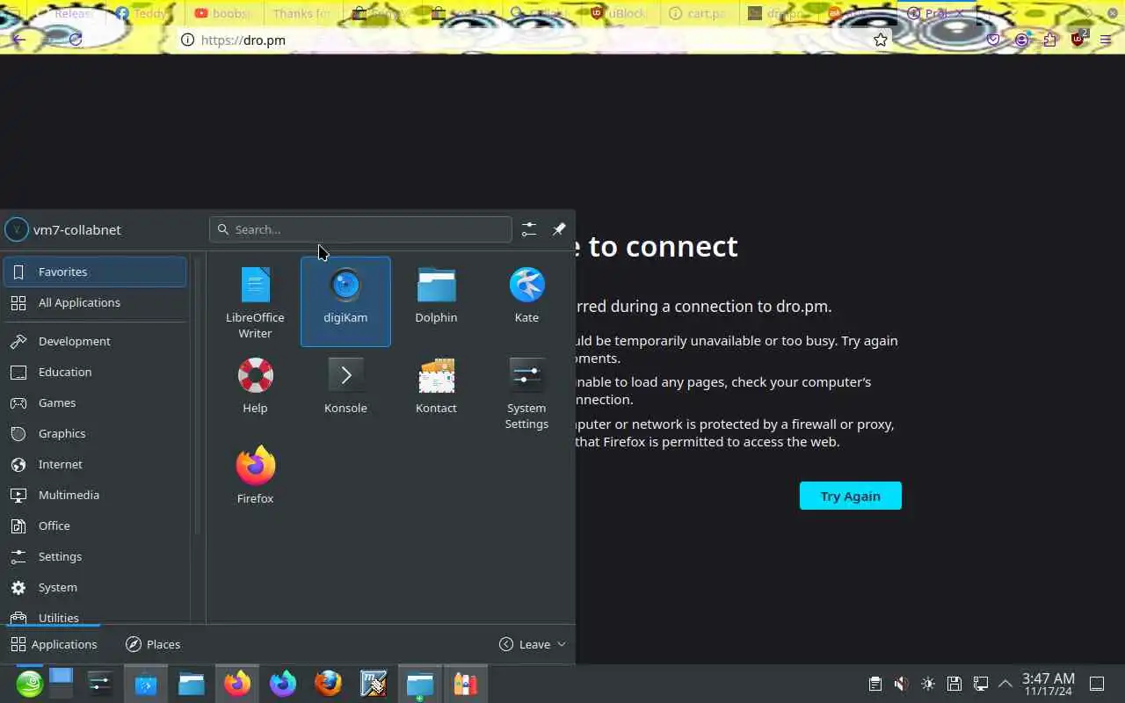Go back in Firefox
The image size is (1125, 703).
(x=18, y=40)
